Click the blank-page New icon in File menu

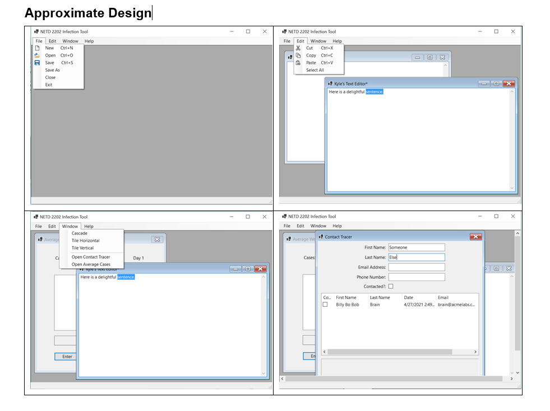point(37,48)
